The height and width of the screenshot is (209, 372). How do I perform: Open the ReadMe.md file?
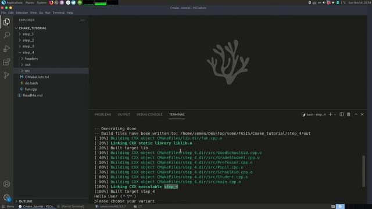tap(51, 95)
